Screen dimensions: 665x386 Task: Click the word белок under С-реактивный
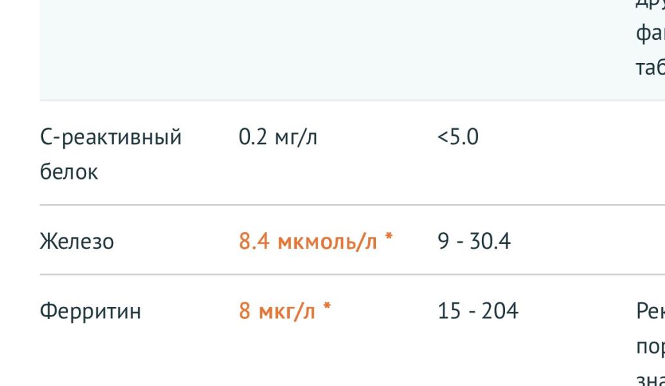(69, 172)
